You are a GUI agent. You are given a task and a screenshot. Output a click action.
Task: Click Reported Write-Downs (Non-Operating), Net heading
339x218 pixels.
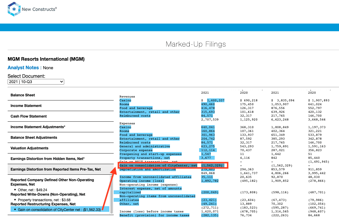(x=48, y=194)
